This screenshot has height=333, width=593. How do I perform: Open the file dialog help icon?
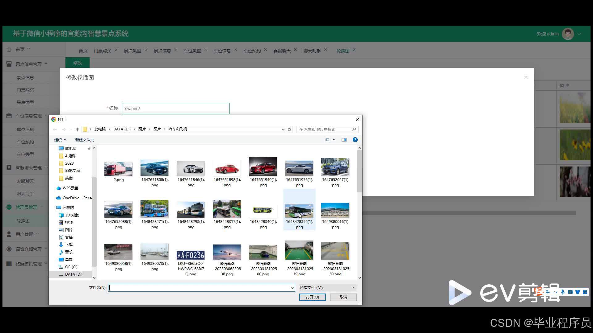[355, 140]
